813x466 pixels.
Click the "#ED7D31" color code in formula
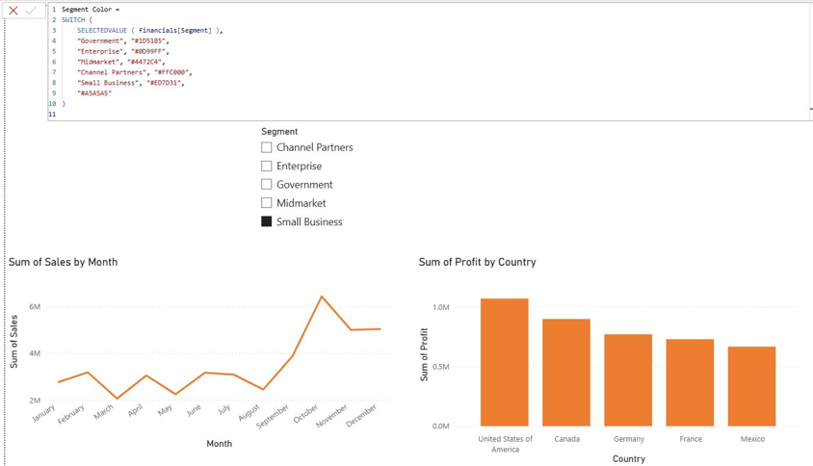(165, 83)
